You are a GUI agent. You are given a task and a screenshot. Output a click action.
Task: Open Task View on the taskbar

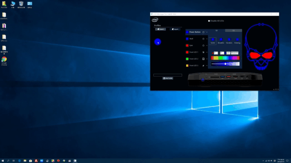tap(14, 161)
